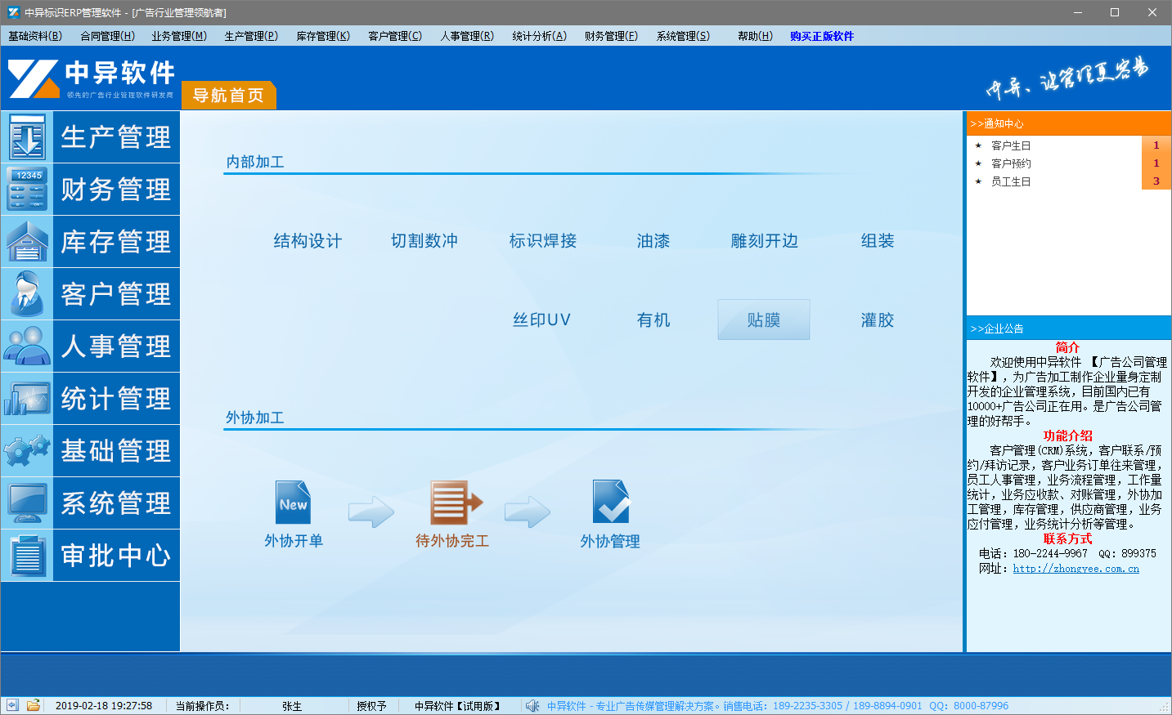Select 员工生日 notification item
This screenshot has width=1172, height=715.
pos(1011,181)
